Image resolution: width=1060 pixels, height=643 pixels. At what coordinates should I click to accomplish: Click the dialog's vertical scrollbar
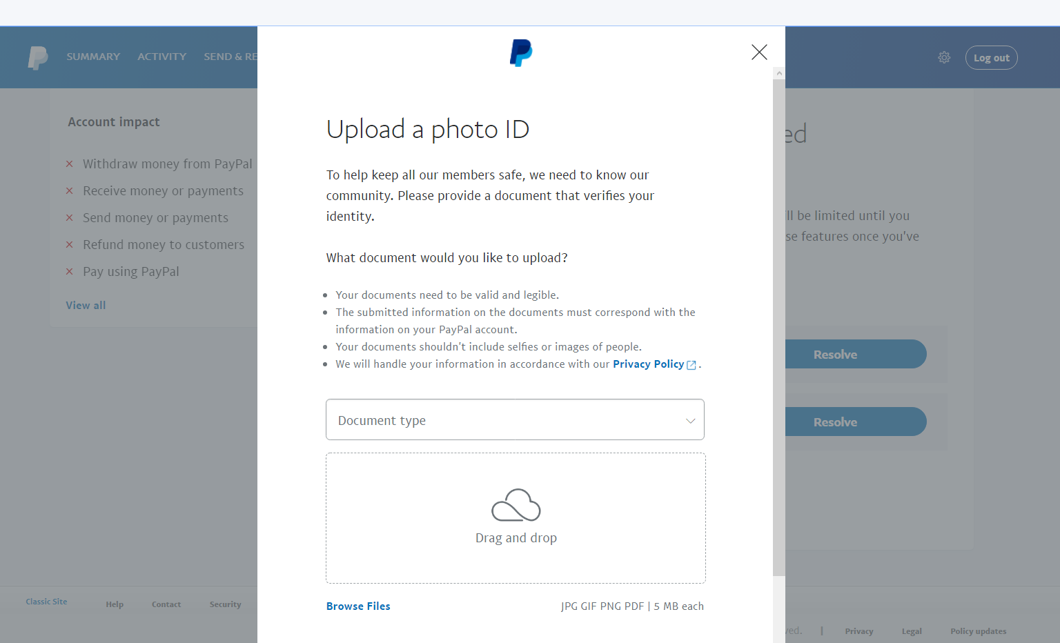click(779, 324)
